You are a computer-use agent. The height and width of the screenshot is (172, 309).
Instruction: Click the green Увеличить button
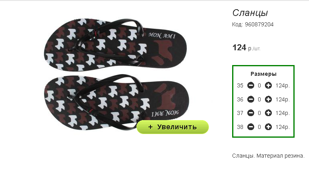[173, 127]
